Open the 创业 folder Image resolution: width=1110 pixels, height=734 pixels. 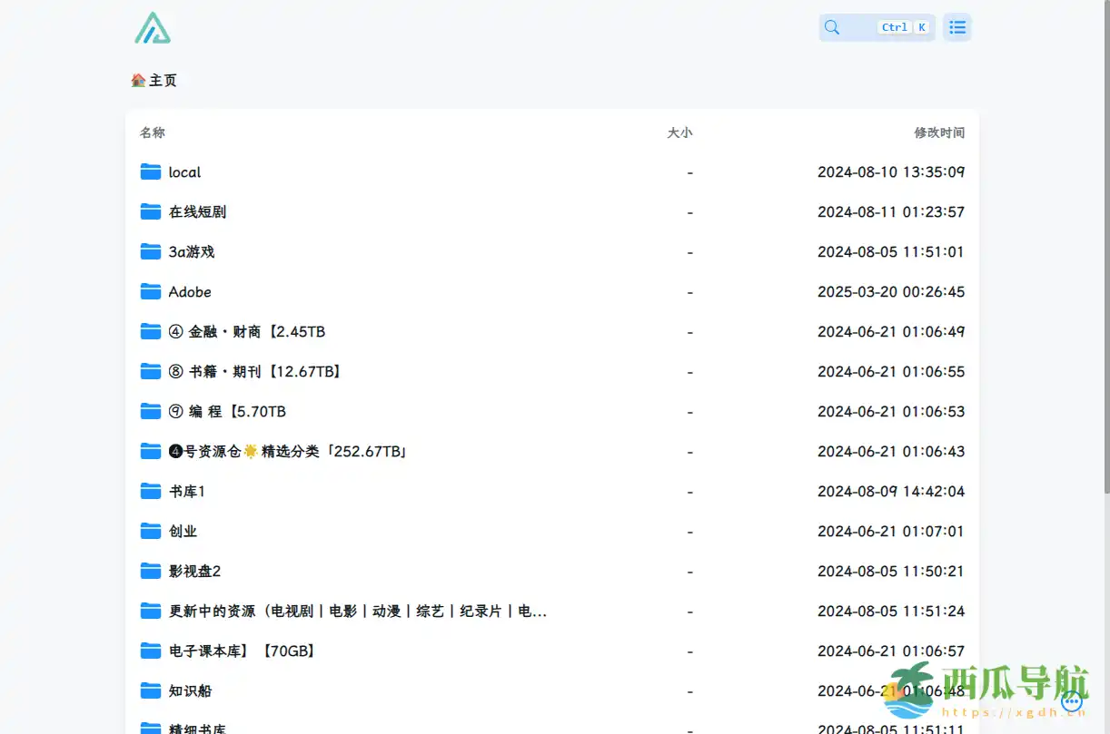pos(183,532)
